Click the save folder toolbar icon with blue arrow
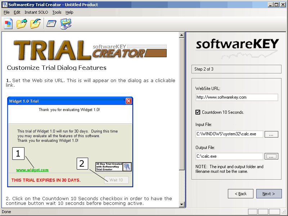The height and width of the screenshot is (216, 288). 35,24
